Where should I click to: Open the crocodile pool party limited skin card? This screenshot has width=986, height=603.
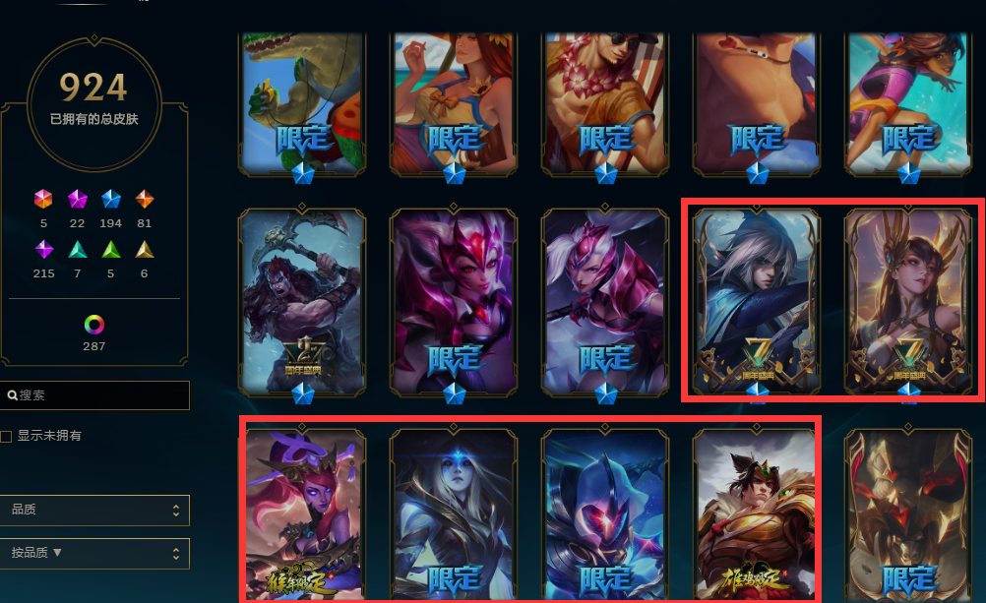point(302,104)
